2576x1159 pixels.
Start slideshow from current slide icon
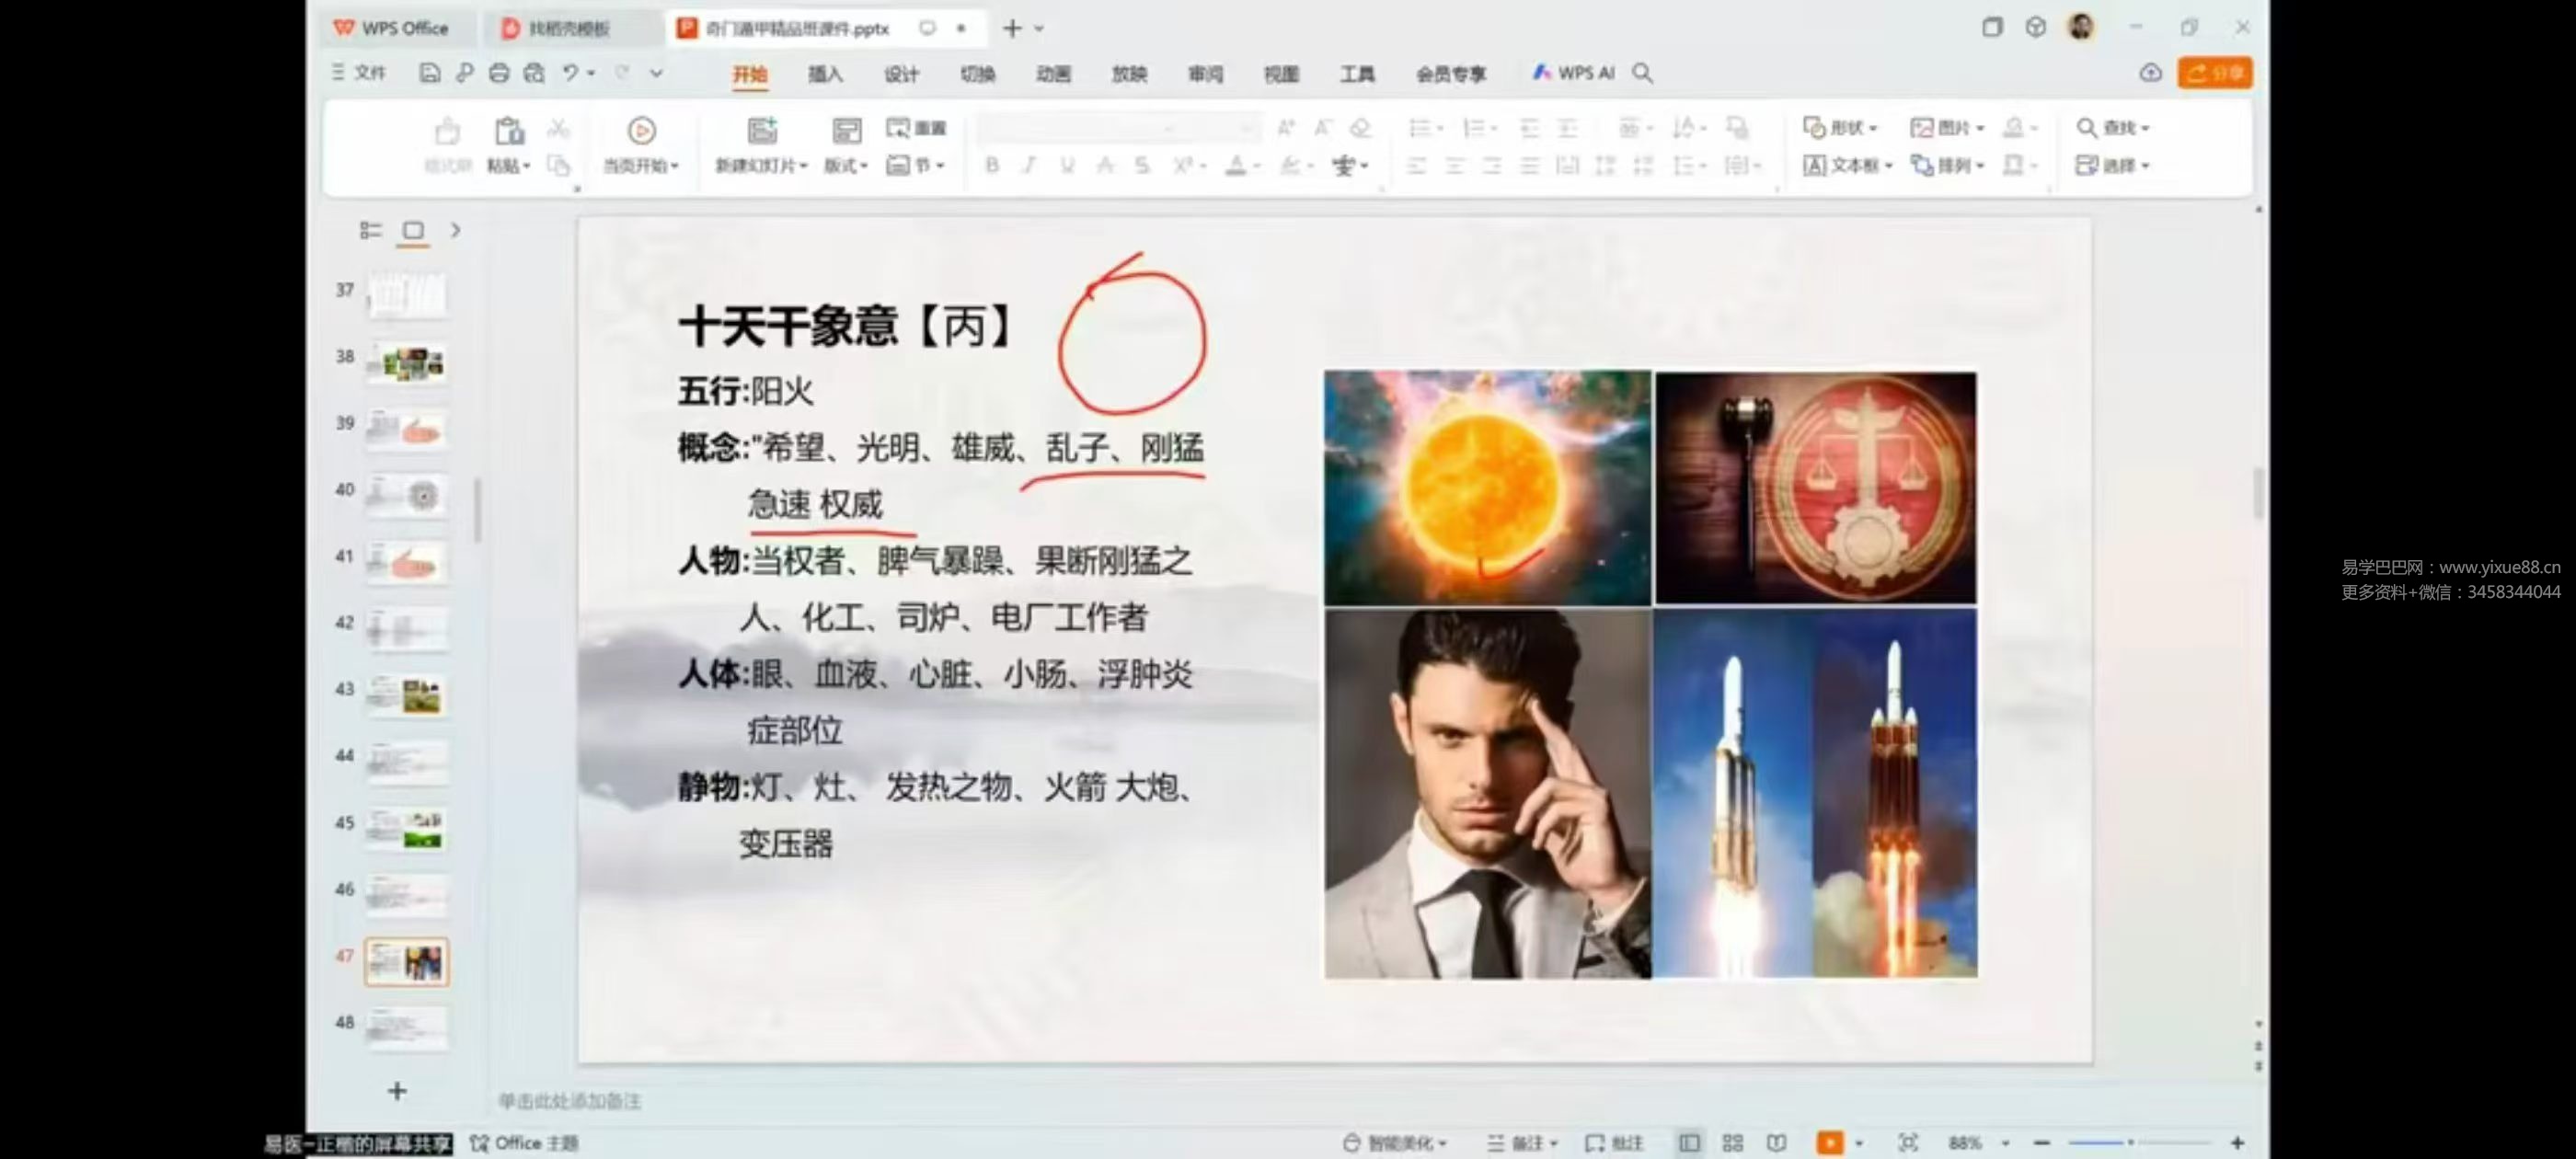(641, 131)
